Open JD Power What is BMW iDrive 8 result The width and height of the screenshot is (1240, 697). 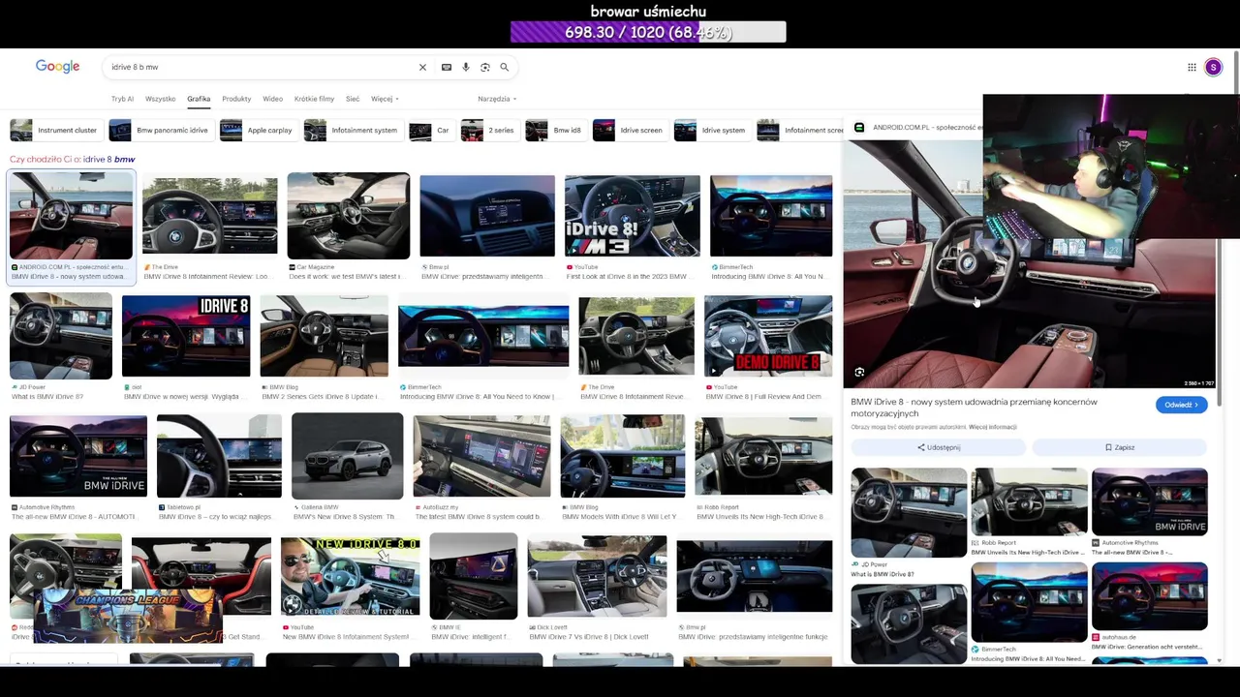(61, 336)
